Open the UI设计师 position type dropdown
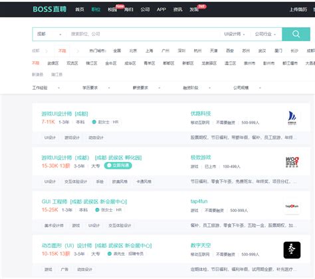Image resolution: width=315 pixels, height=279 pixels. click(x=235, y=34)
